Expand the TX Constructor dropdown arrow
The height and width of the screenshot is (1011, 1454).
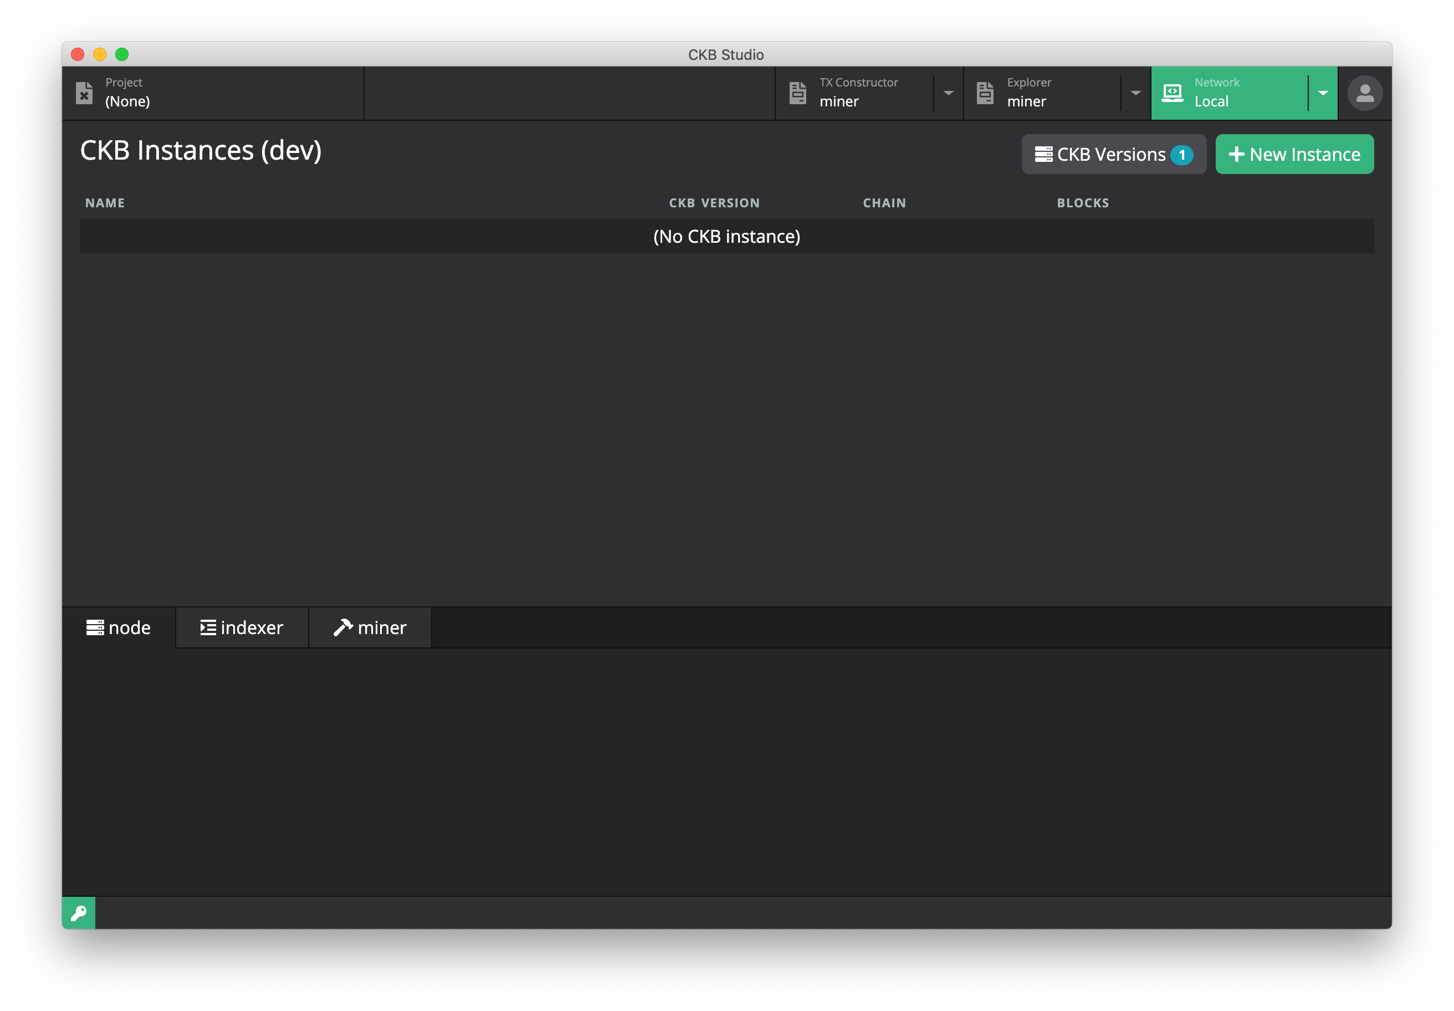pyautogui.click(x=948, y=93)
